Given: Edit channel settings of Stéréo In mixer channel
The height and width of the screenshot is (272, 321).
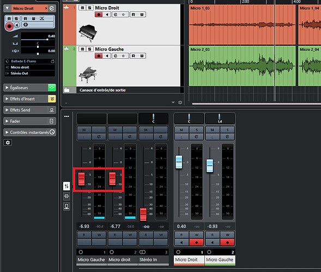Looking at the screenshot, I should pyautogui.click(x=161, y=137).
